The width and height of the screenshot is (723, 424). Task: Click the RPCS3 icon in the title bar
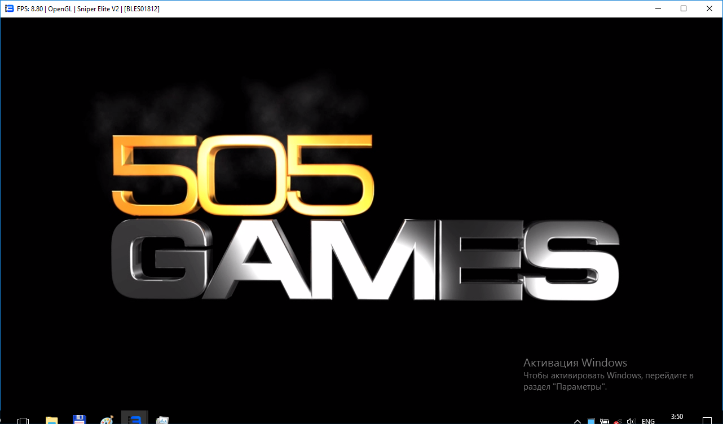point(9,8)
